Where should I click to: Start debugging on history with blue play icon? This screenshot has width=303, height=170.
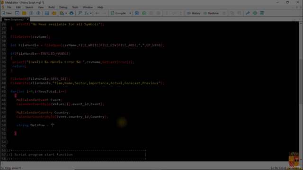coord(137,13)
